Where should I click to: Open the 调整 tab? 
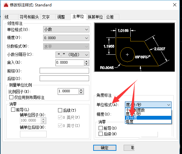point(63,17)
